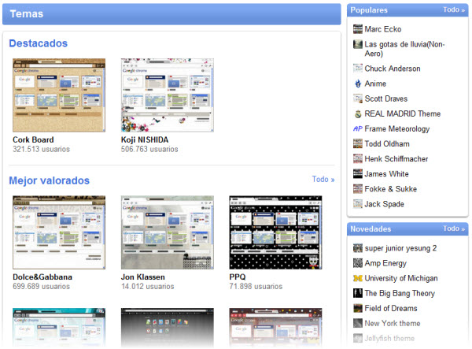The image size is (472, 349).
Task: Click the Scott Draves theme icon
Action: (x=358, y=98)
